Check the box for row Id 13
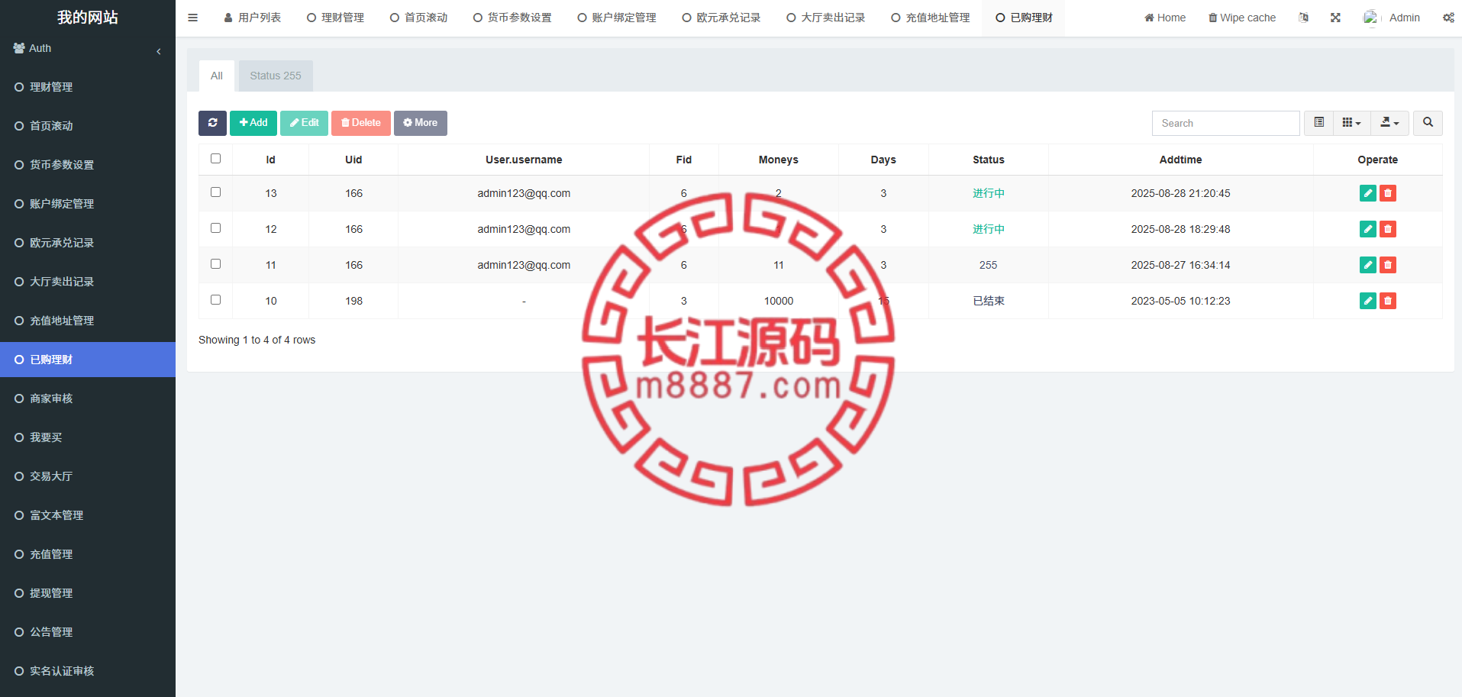Viewport: 1462px width, 697px height. pyautogui.click(x=215, y=192)
